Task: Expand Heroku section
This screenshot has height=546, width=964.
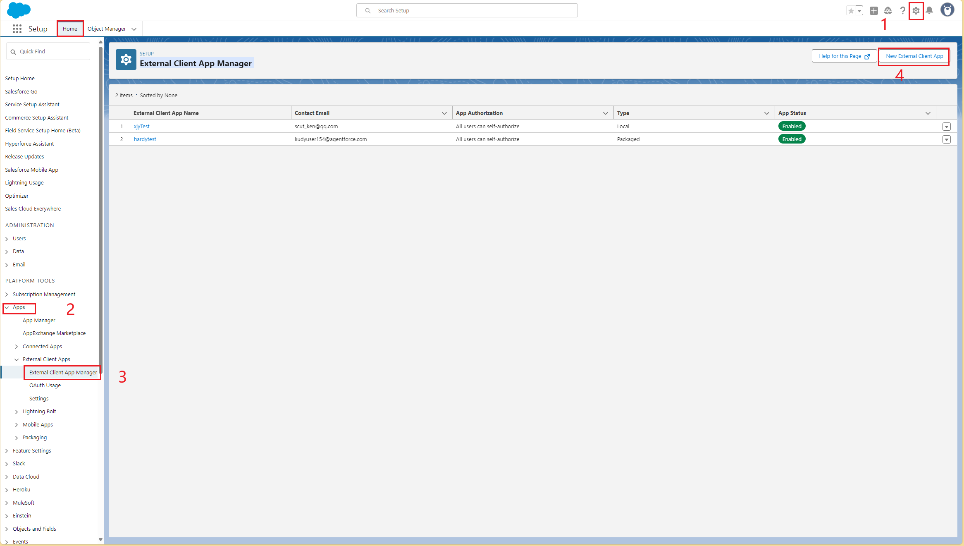Action: click(x=7, y=490)
